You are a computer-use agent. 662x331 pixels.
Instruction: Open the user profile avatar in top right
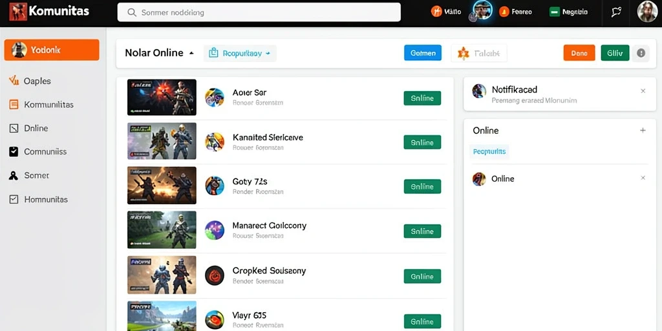click(646, 12)
